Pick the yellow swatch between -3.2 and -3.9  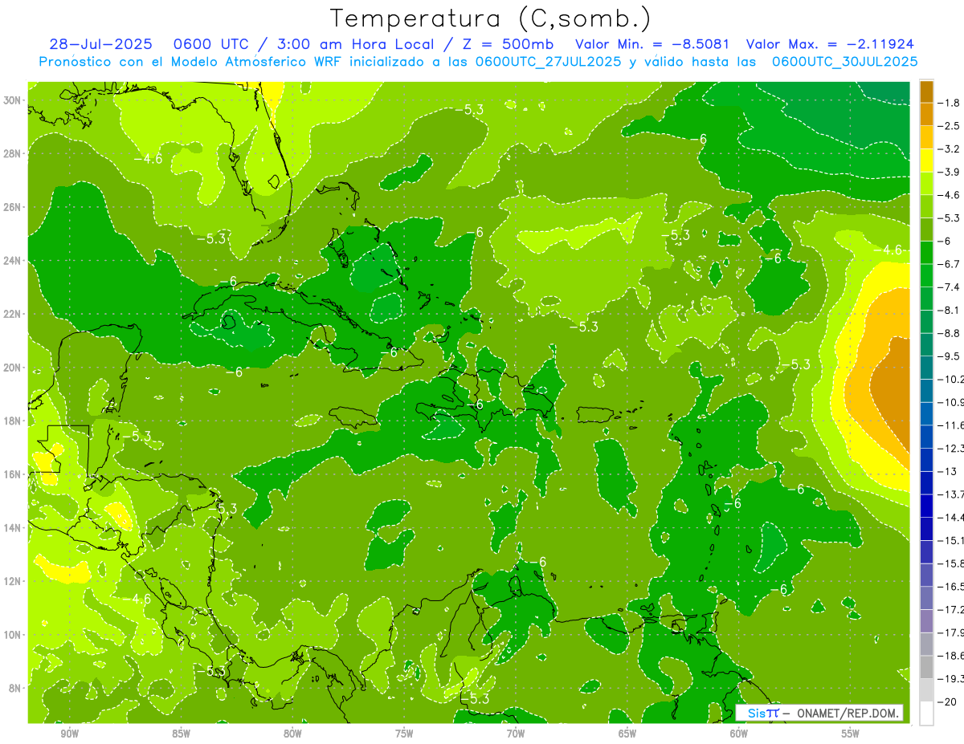(926, 161)
